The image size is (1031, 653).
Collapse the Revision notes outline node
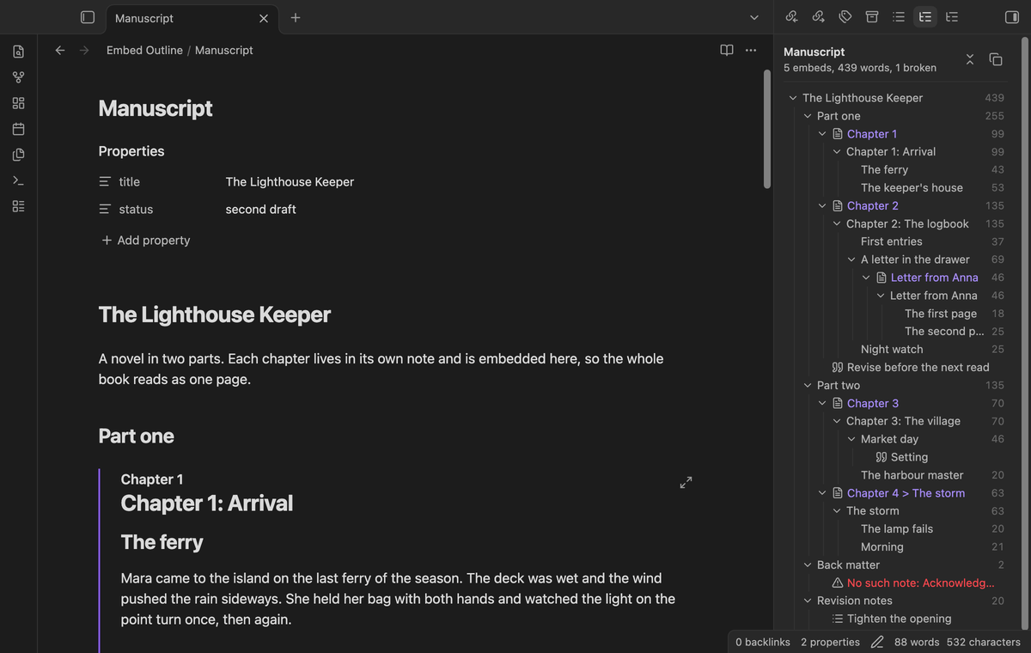point(808,601)
